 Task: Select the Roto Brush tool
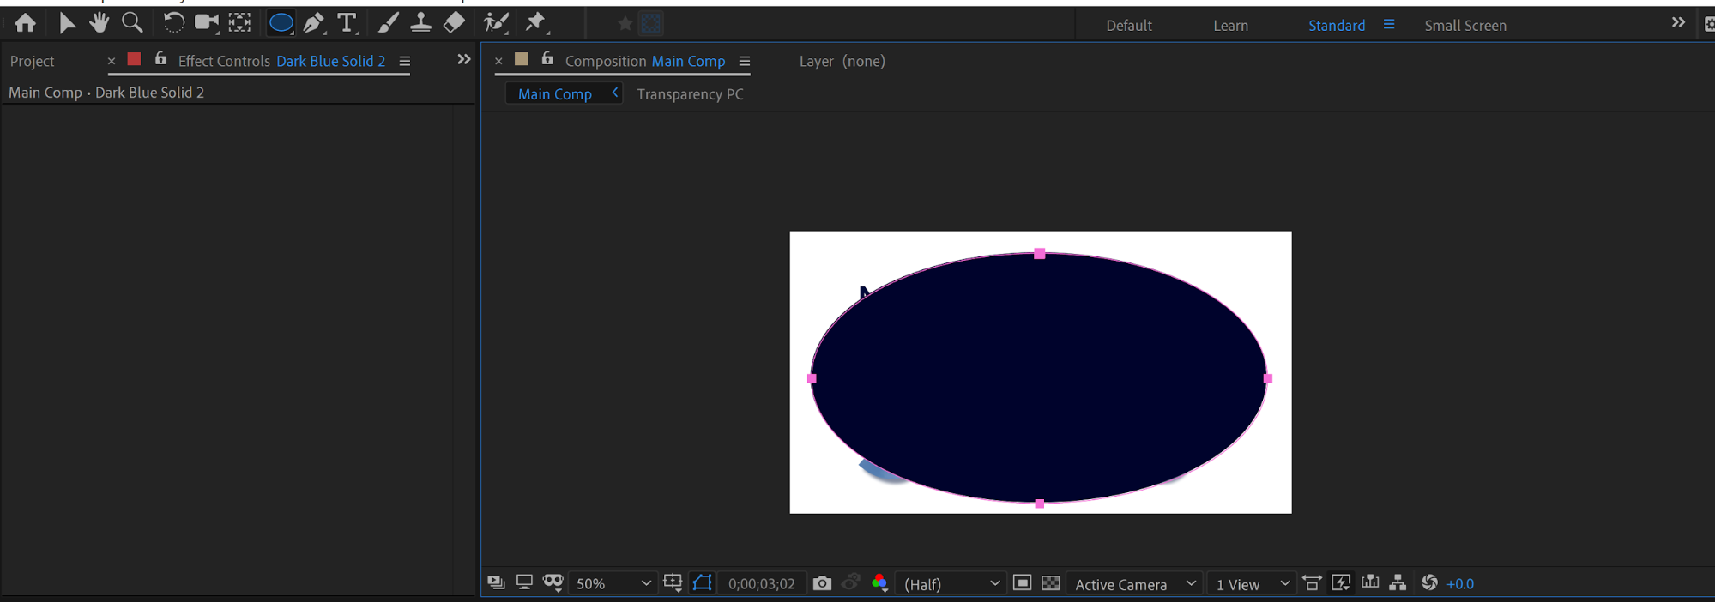(x=496, y=23)
